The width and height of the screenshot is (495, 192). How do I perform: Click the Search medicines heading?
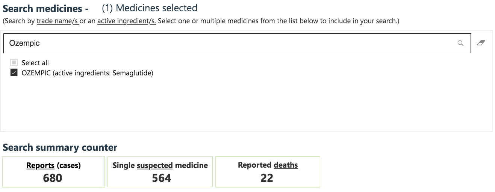(x=45, y=9)
